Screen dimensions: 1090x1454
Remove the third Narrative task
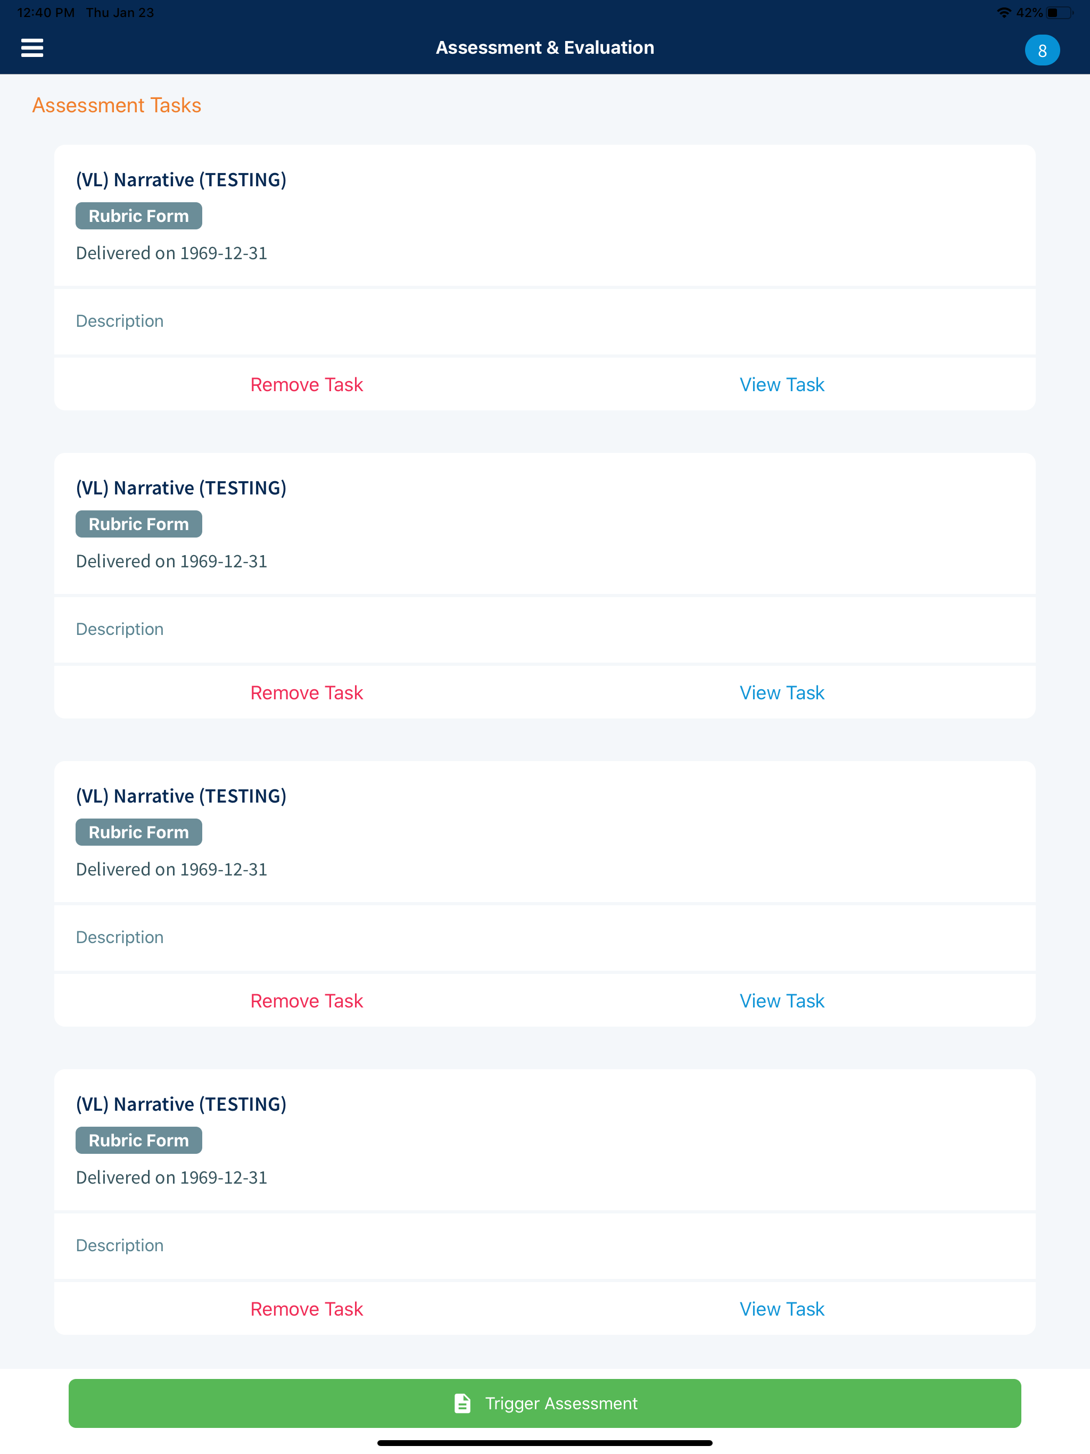tap(307, 1001)
